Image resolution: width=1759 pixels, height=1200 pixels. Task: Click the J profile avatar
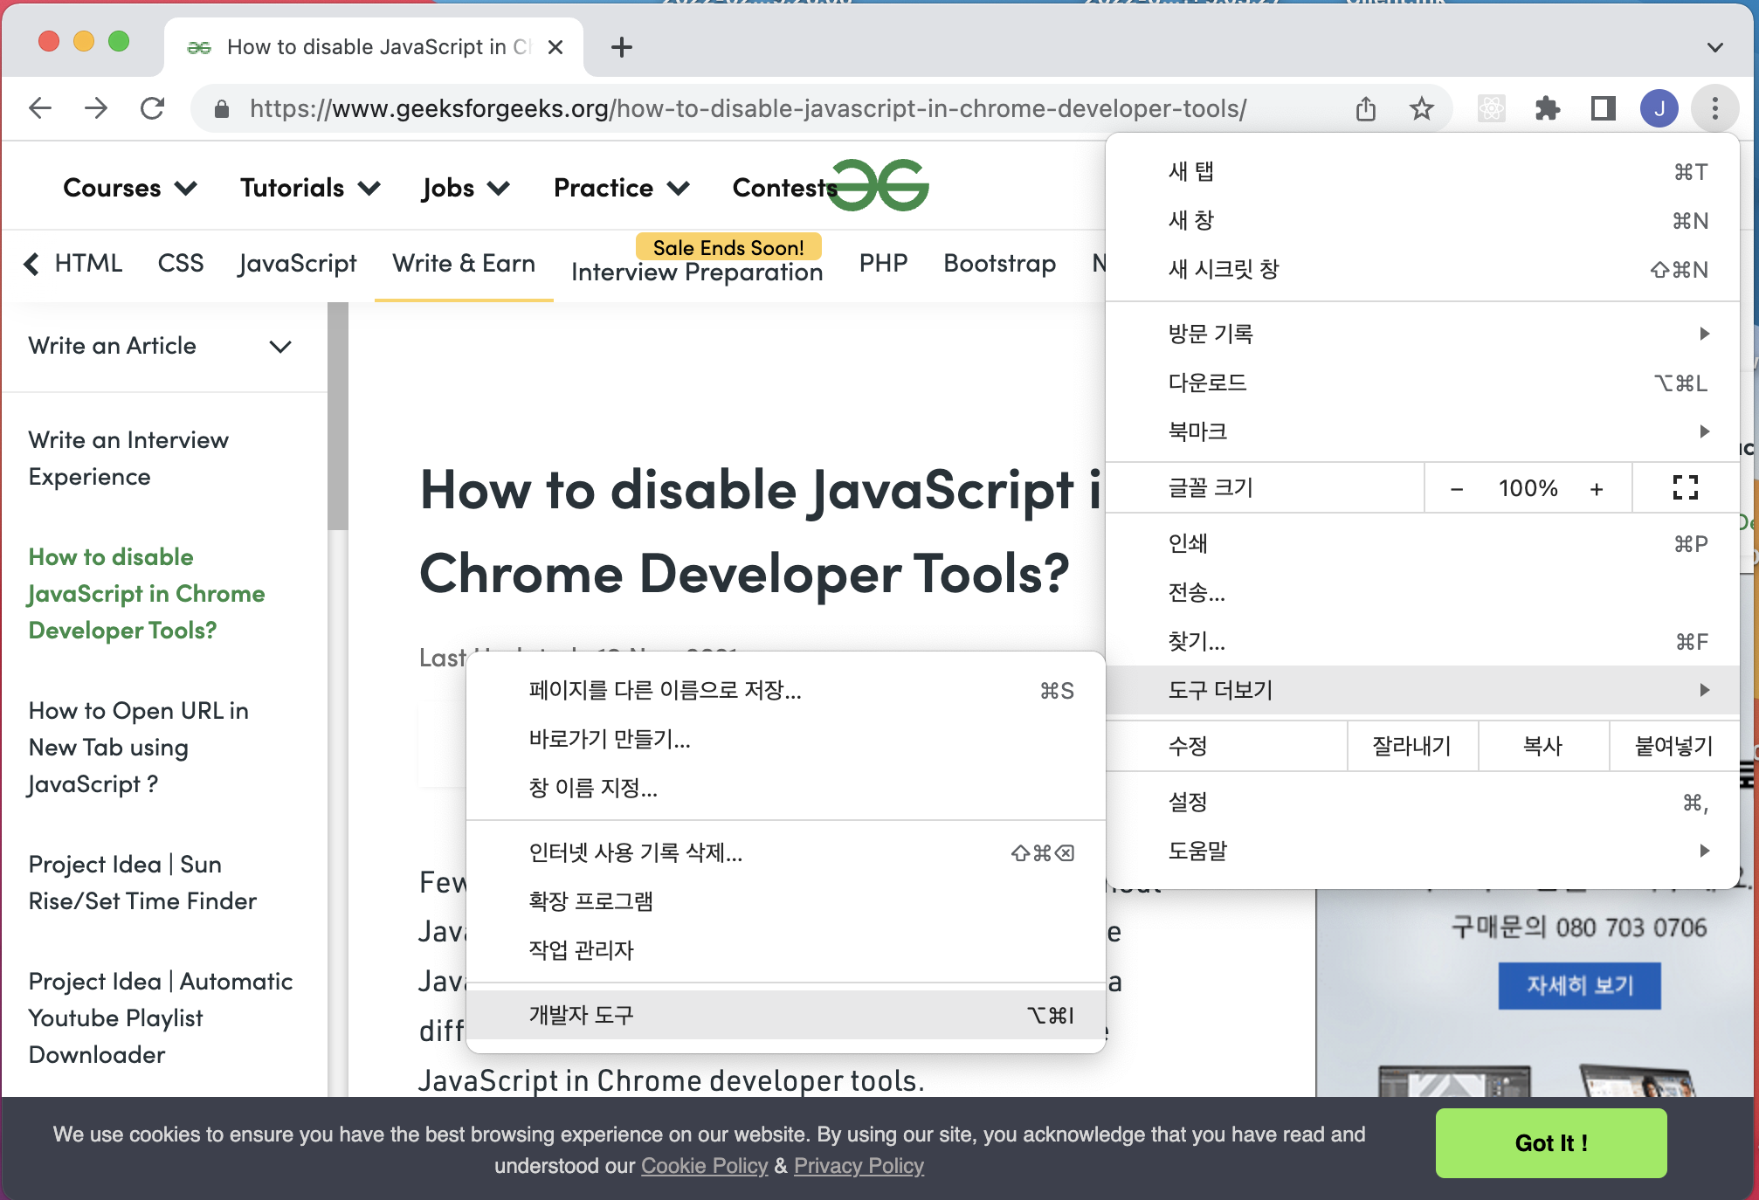click(x=1659, y=108)
